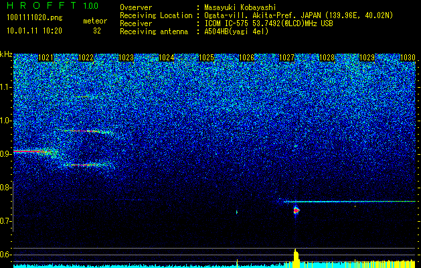Screen dimensions: 421x268
Task: Click the small echo dot below 1026
Action: [x=237, y=212]
